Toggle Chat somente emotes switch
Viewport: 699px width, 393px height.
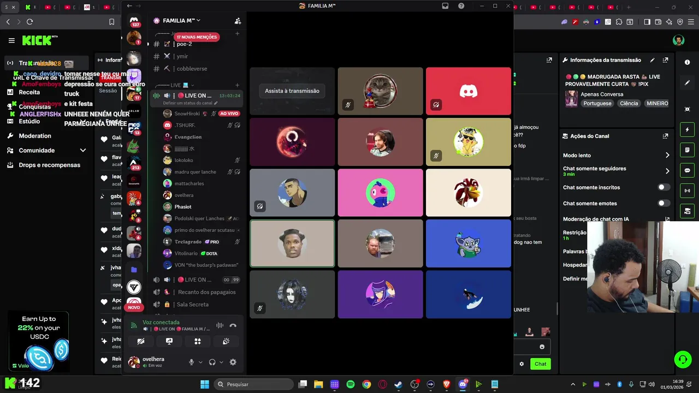tap(664, 203)
